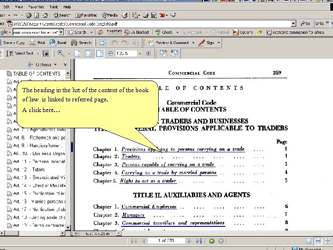Click the Go button beside address bar
This screenshot has width=333, height=250.
pos(305,24)
